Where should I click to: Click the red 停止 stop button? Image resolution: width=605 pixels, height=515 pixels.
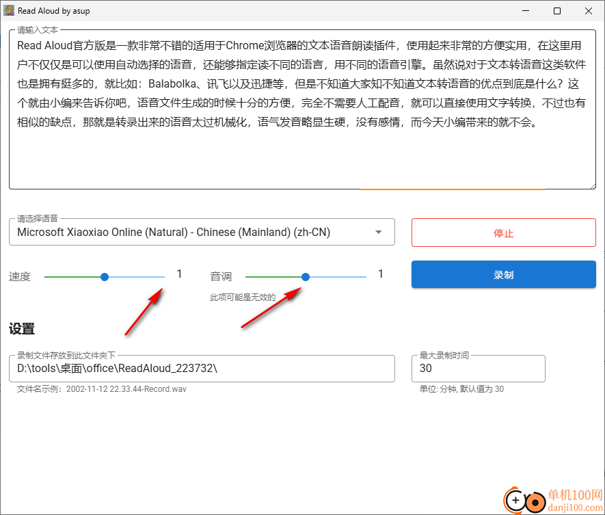tap(504, 233)
